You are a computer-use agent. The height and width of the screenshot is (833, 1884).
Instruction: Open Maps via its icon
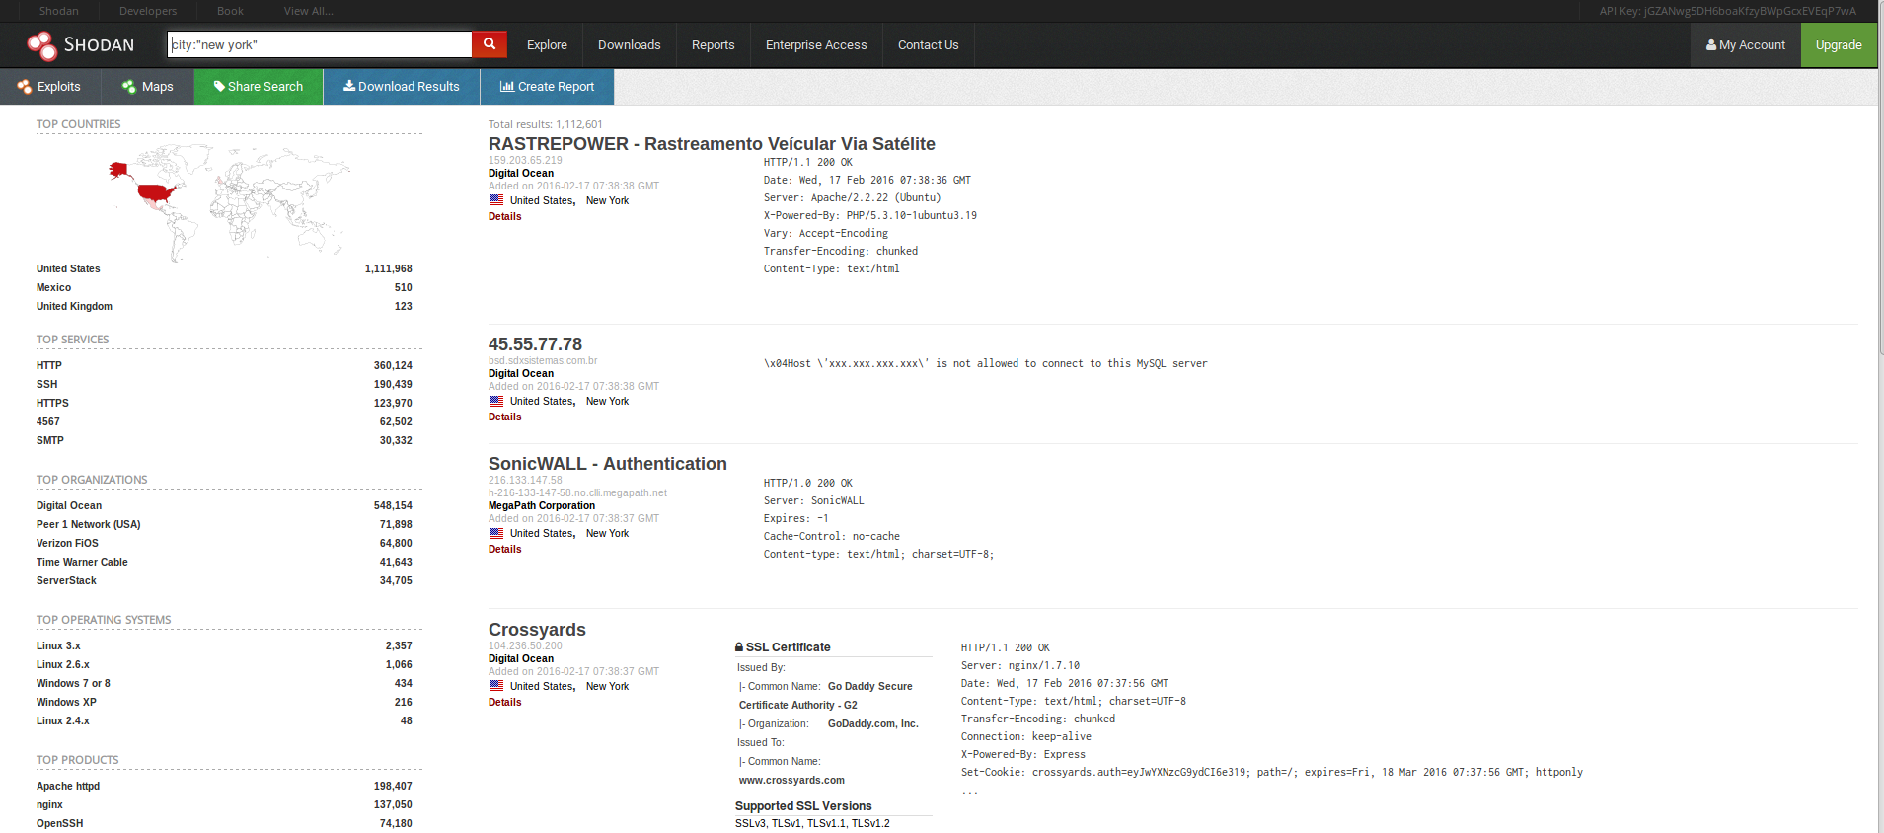point(129,87)
